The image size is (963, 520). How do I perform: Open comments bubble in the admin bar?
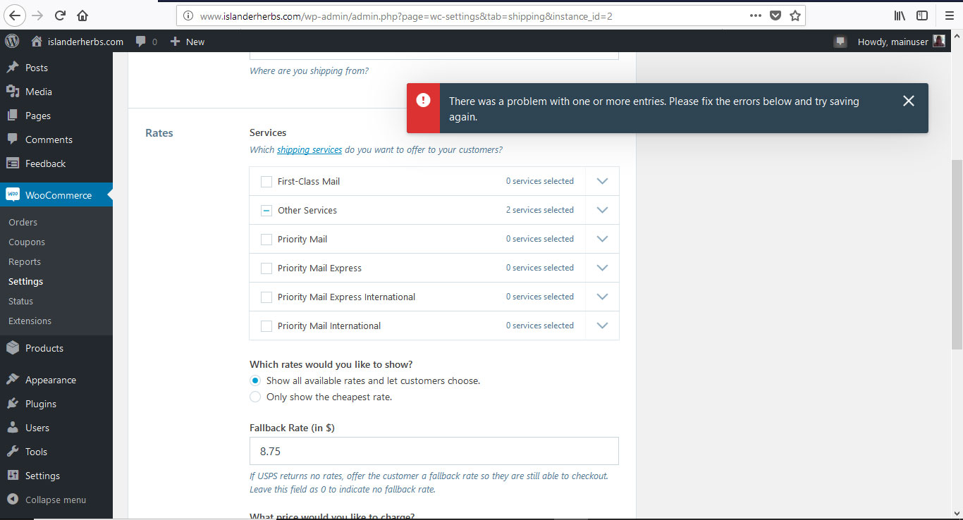(146, 42)
